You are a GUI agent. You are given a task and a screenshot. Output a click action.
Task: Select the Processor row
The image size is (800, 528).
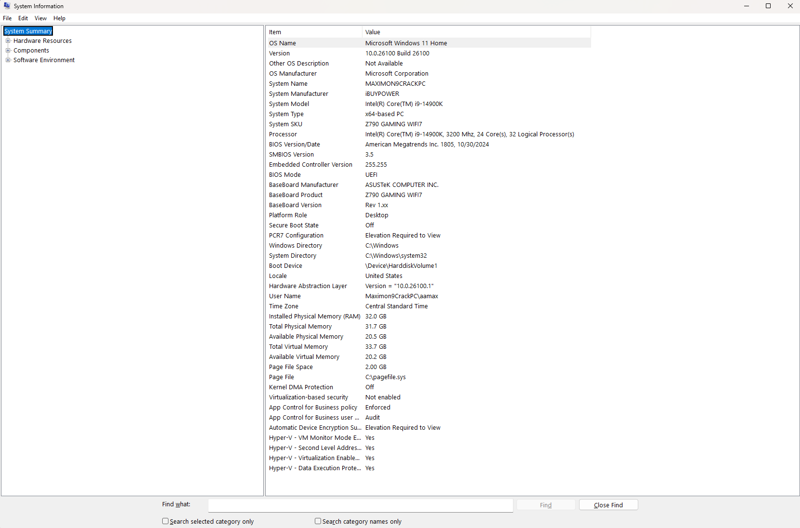click(337, 134)
